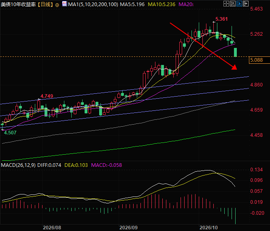The image size is (270, 231).
Task: Click the 0.057 MACD axis label
Action: 257,191
